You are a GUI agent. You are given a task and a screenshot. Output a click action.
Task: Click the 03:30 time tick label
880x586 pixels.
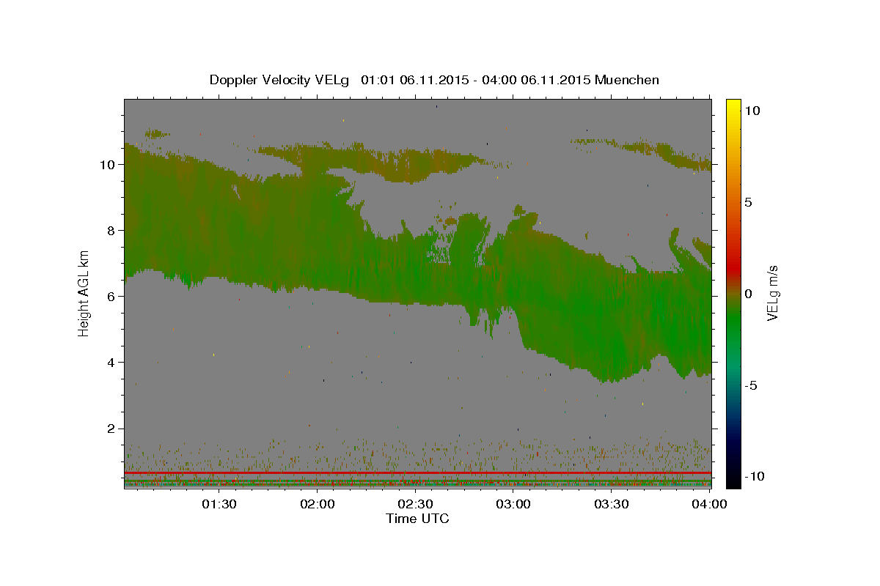612,504
